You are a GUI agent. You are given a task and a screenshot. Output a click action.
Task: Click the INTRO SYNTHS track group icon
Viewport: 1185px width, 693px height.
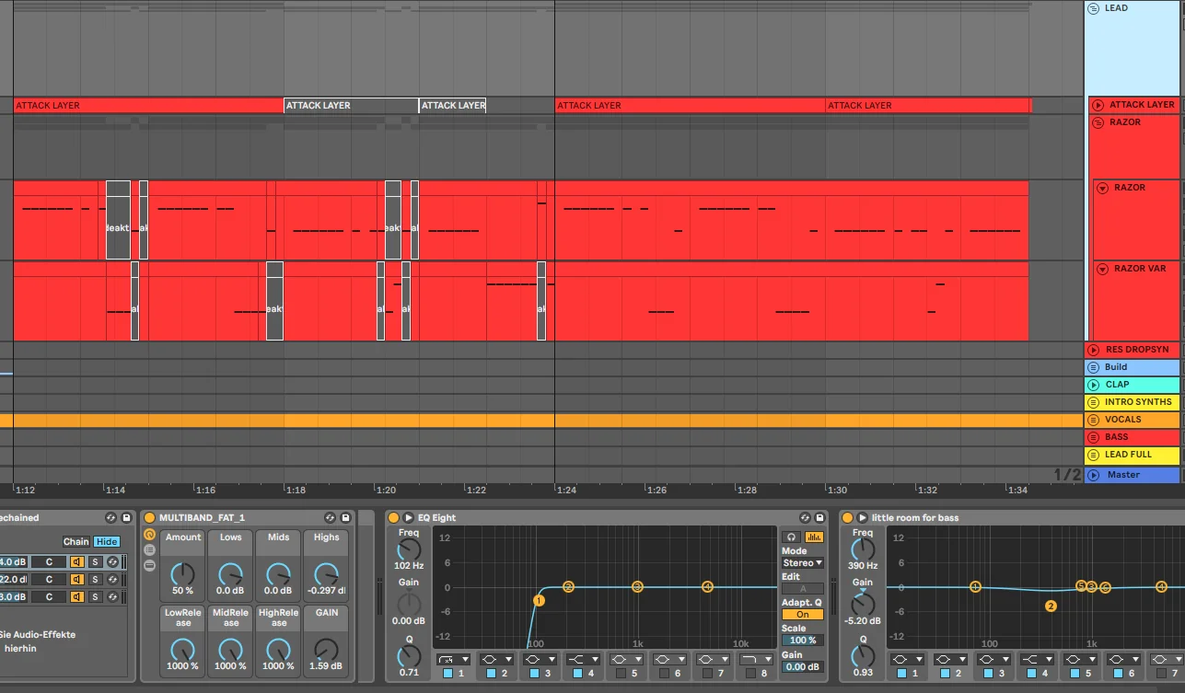coord(1093,402)
